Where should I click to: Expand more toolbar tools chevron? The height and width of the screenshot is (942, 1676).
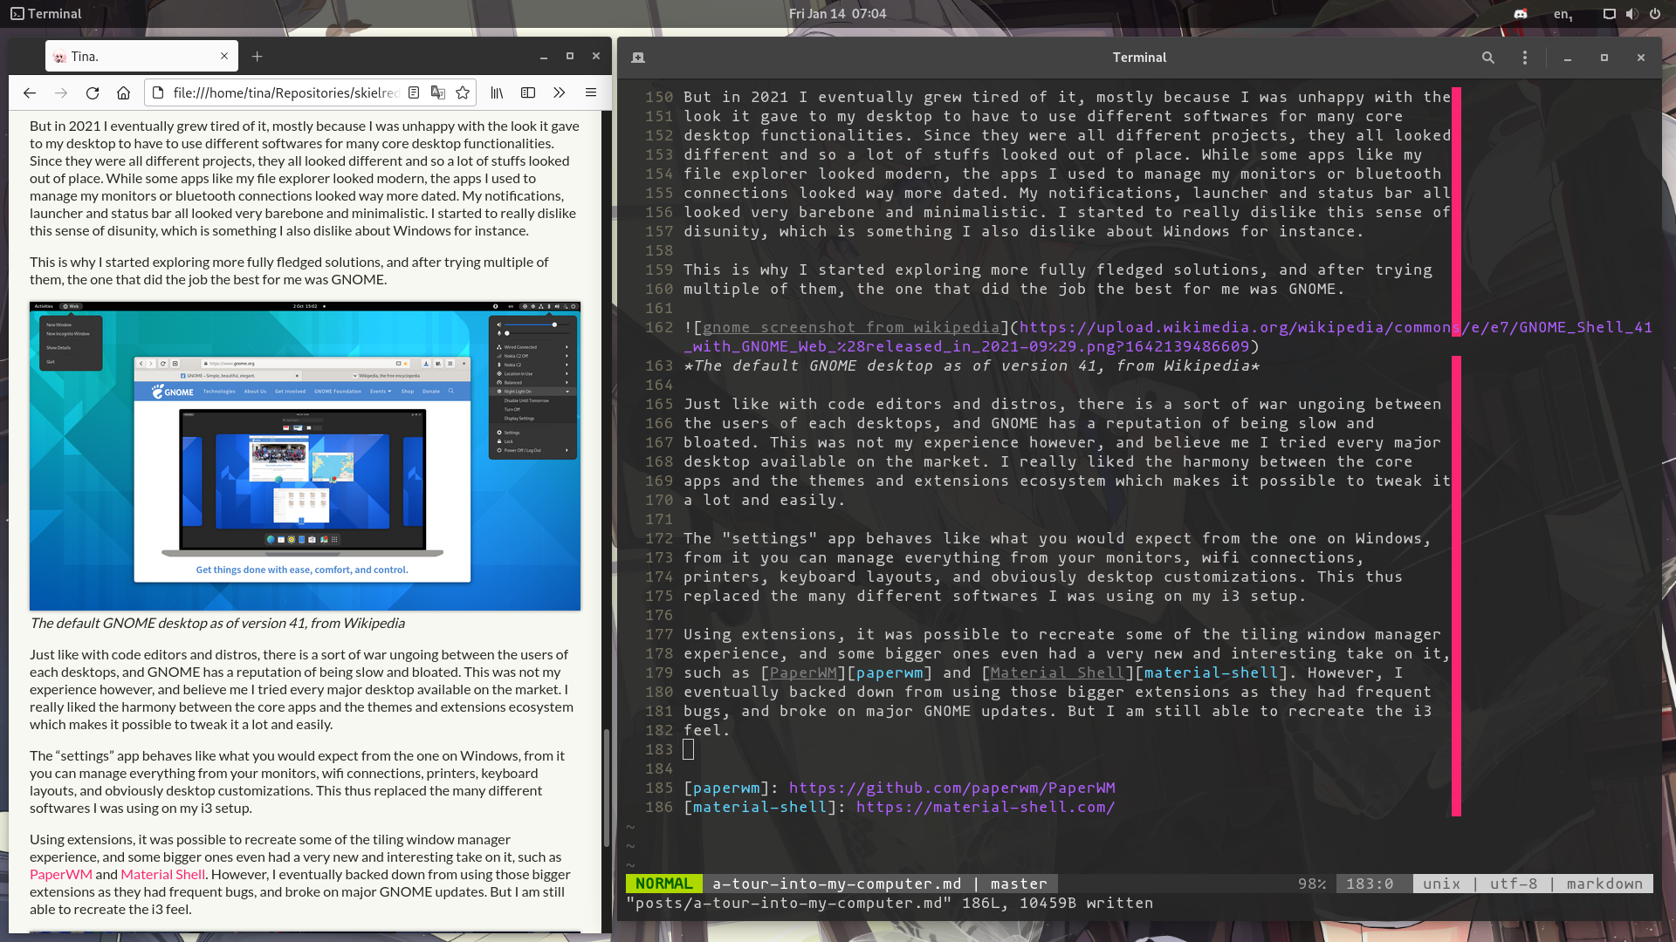click(560, 92)
